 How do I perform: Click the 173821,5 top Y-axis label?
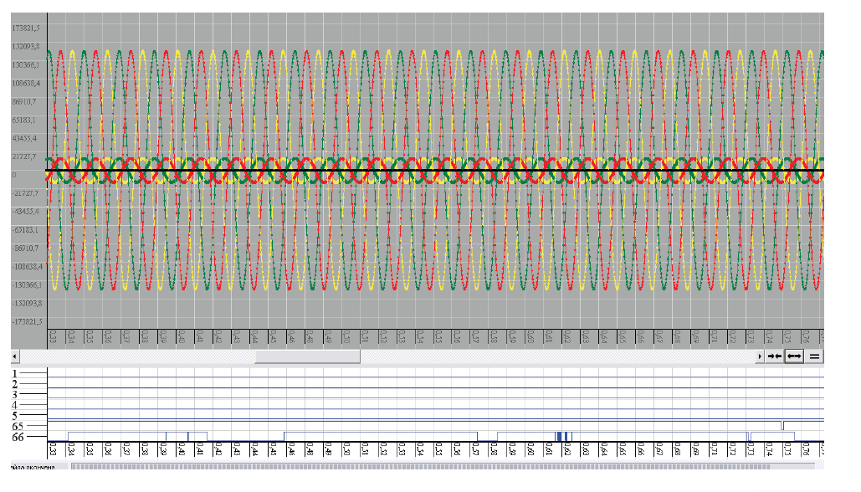[24, 28]
